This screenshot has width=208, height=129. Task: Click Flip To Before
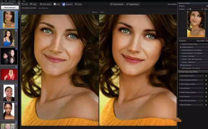172,4
